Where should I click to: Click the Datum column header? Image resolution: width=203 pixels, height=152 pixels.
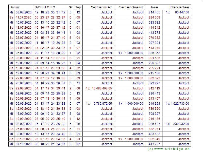coord(14,7)
